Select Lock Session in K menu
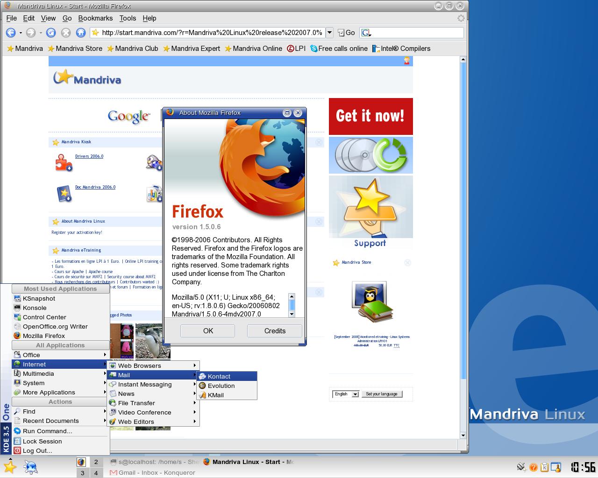Image resolution: width=598 pixels, height=478 pixels. tap(61, 441)
